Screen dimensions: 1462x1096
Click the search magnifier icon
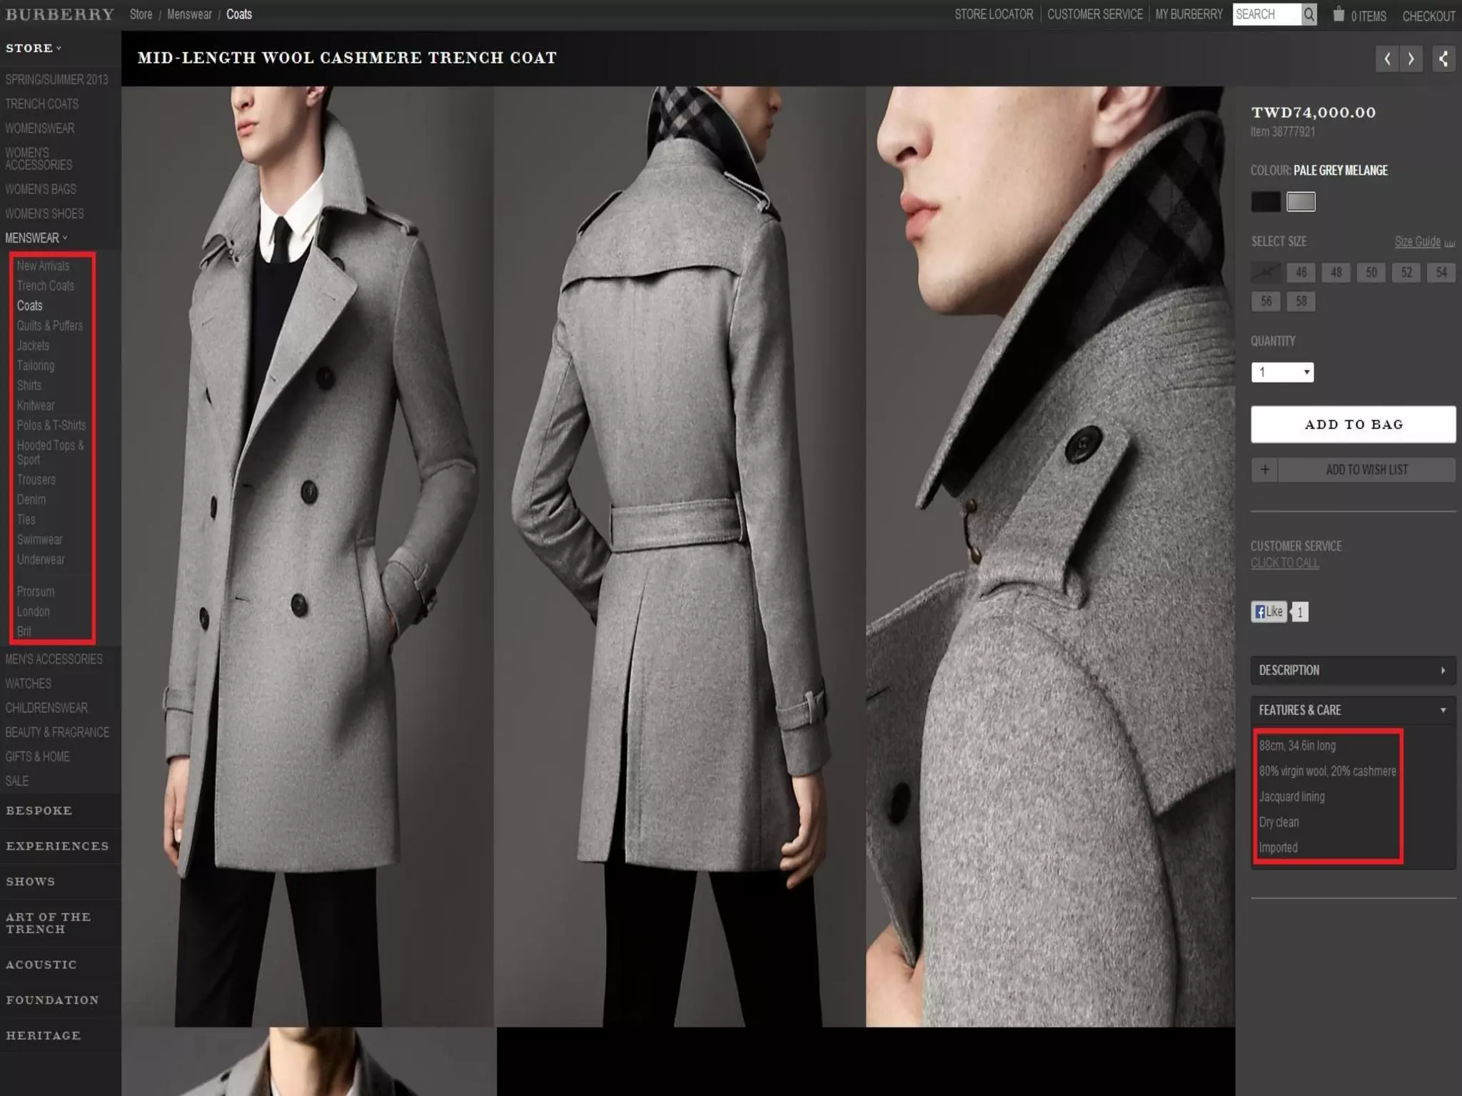point(1309,14)
